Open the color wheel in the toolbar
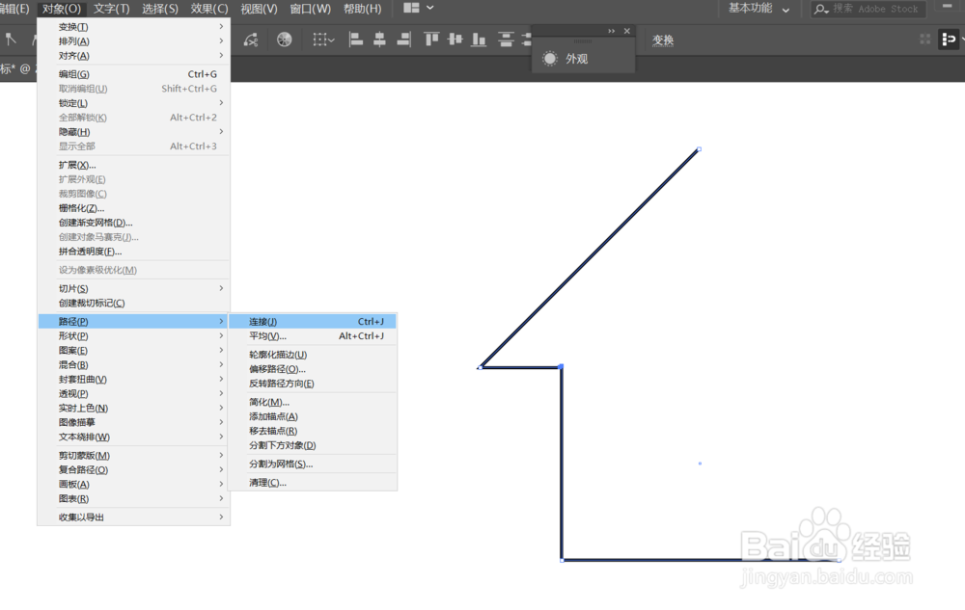Viewport: 965px width, 610px height. click(283, 40)
